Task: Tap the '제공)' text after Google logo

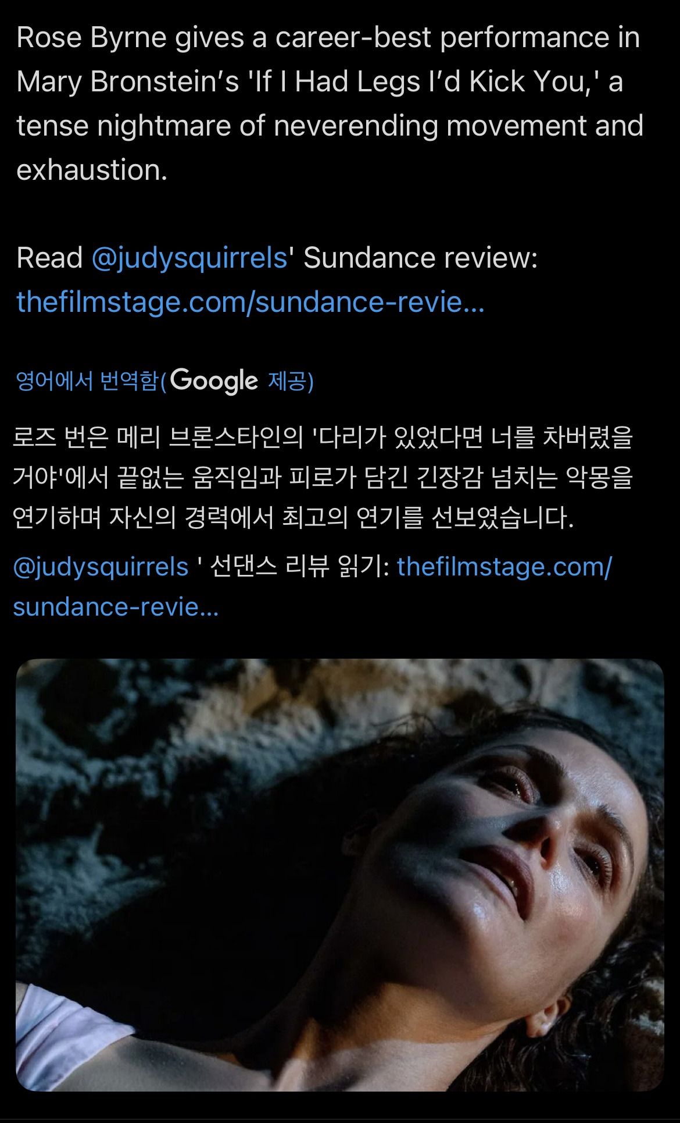Action: (291, 381)
